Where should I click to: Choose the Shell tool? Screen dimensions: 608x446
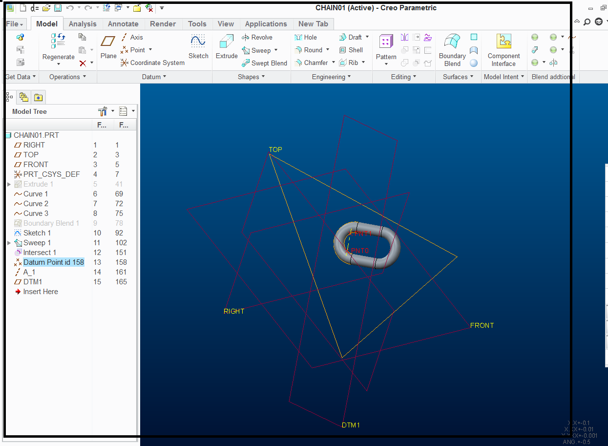tap(351, 50)
